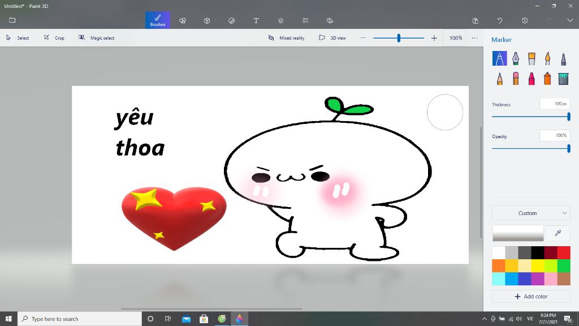The width and height of the screenshot is (579, 326).
Task: Choose the Select tool
Action: [x=18, y=38]
